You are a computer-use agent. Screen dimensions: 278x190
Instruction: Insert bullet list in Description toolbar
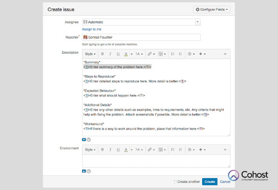(x=173, y=54)
